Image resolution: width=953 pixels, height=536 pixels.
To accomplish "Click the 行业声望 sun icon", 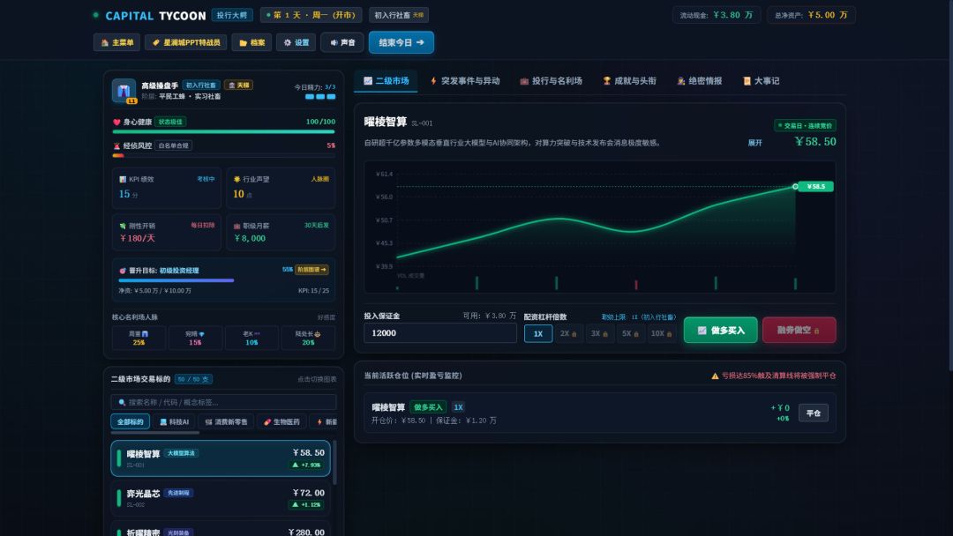I will click(x=237, y=179).
